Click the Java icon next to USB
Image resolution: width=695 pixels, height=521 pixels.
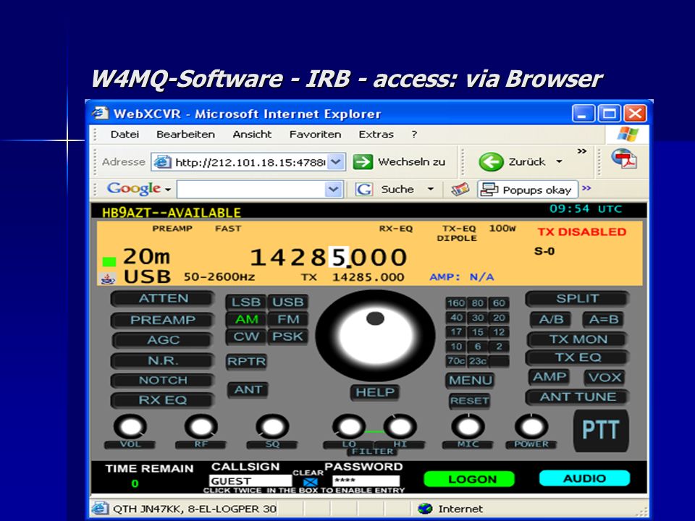coord(108,279)
